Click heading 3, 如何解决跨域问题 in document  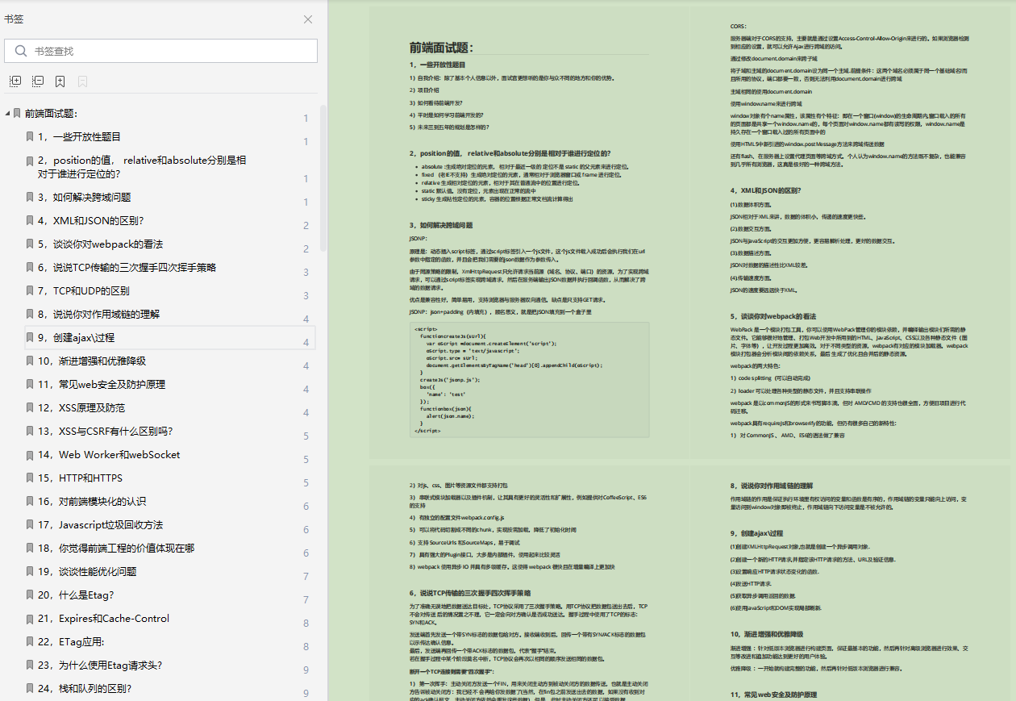point(441,225)
